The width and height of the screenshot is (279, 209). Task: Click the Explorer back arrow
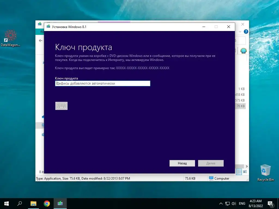click(x=41, y=41)
